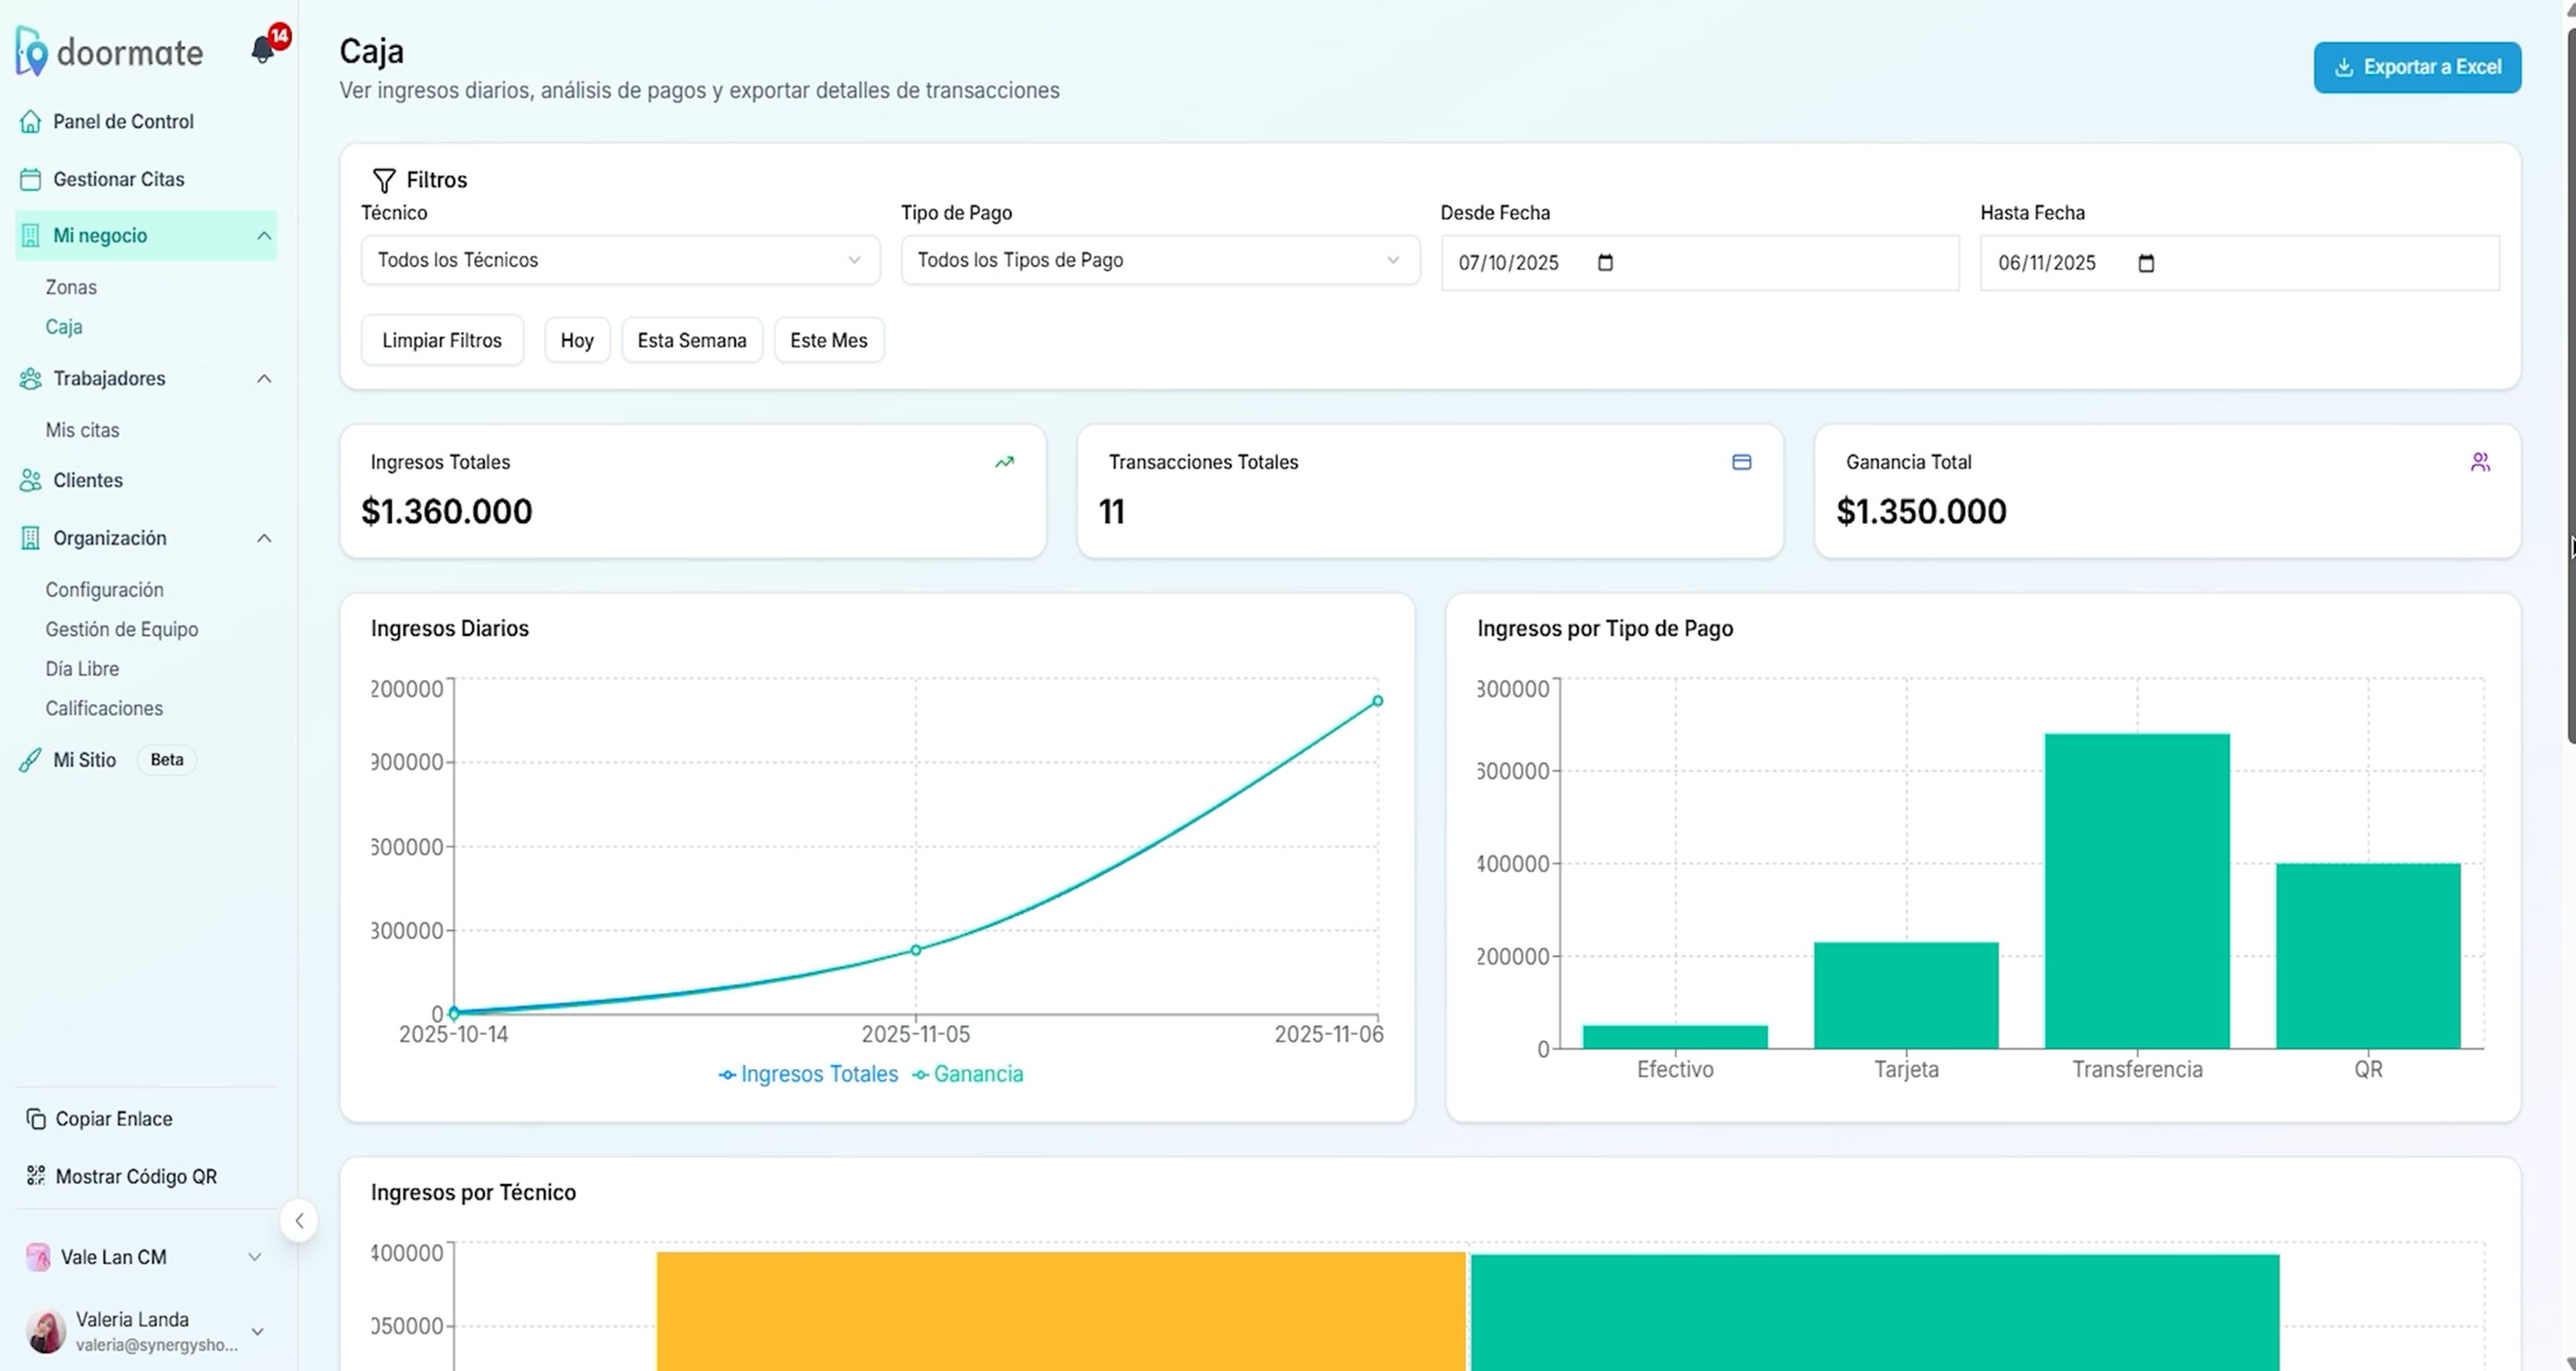Open the Todos los Técnicos dropdown

pyautogui.click(x=619, y=260)
